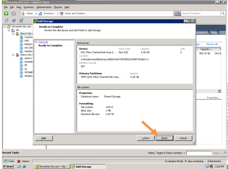This screenshot has height=169, width=228.
Task: Click the search magnifier icon
Action: tap(223, 14)
